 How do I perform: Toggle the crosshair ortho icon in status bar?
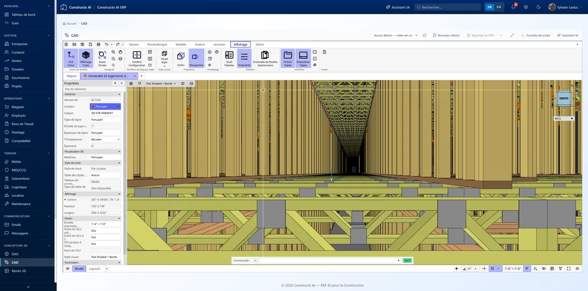[x=484, y=269]
